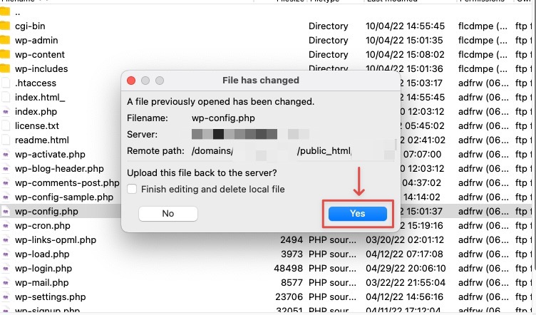Image resolution: width=536 pixels, height=315 pixels.
Task: Select the index.php filename
Action: (x=36, y=112)
